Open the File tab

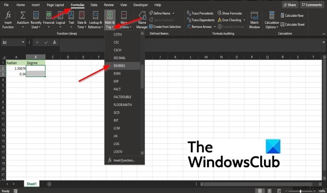pyautogui.click(x=6, y=5)
